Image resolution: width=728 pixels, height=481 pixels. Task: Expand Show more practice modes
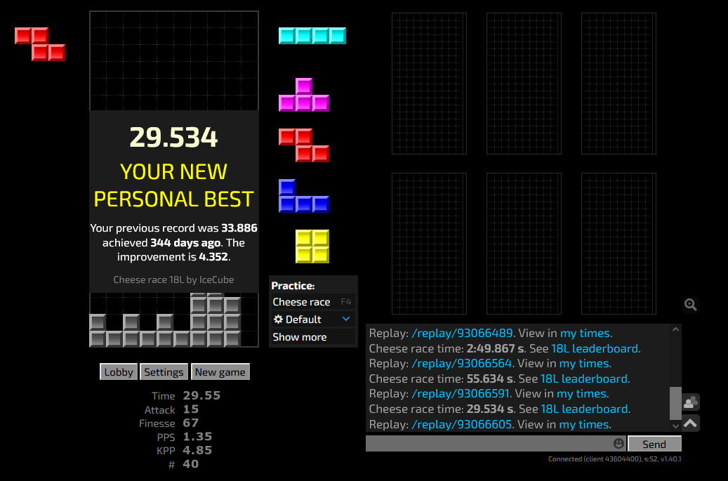pos(300,337)
